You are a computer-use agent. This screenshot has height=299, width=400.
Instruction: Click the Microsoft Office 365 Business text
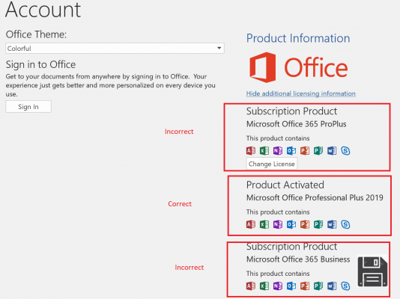tap(298, 259)
